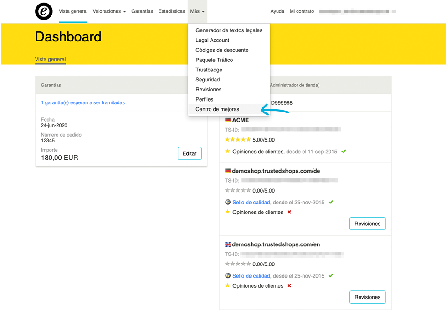The width and height of the screenshot is (447, 310).
Task: Click Revisiones button for demoshop /en
Action: [367, 297]
